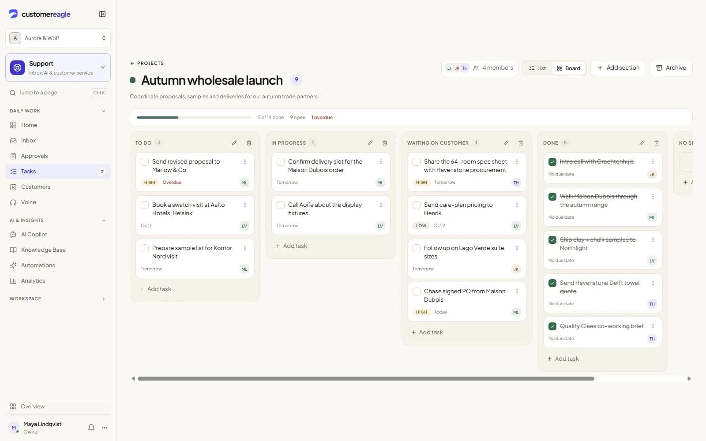Viewport: 706px width, 441px height.
Task: Add task in DONE column
Action: pyautogui.click(x=563, y=359)
